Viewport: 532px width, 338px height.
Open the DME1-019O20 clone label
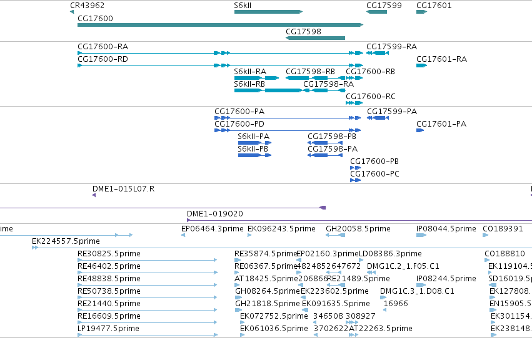click(x=215, y=214)
